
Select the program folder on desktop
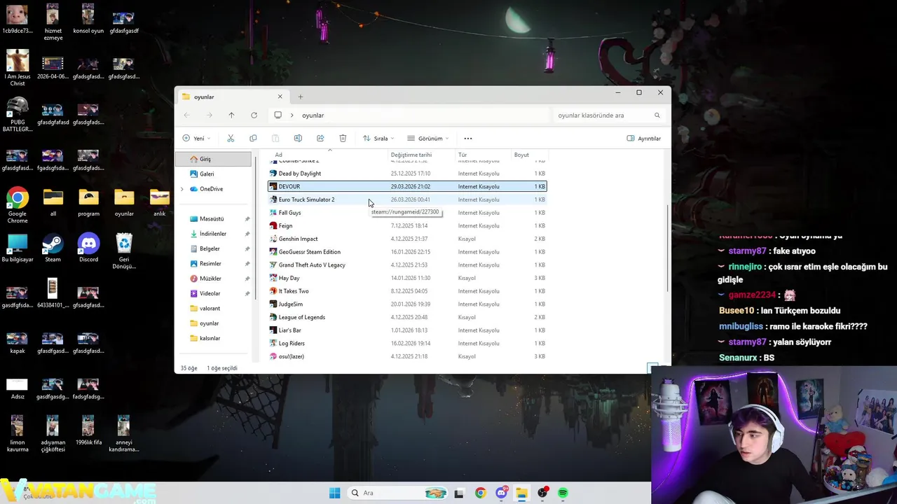pos(88,202)
